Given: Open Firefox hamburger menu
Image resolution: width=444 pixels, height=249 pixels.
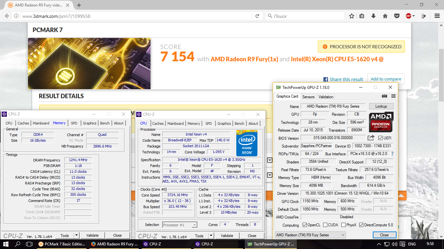Looking at the screenshot, I should click(x=437, y=16).
